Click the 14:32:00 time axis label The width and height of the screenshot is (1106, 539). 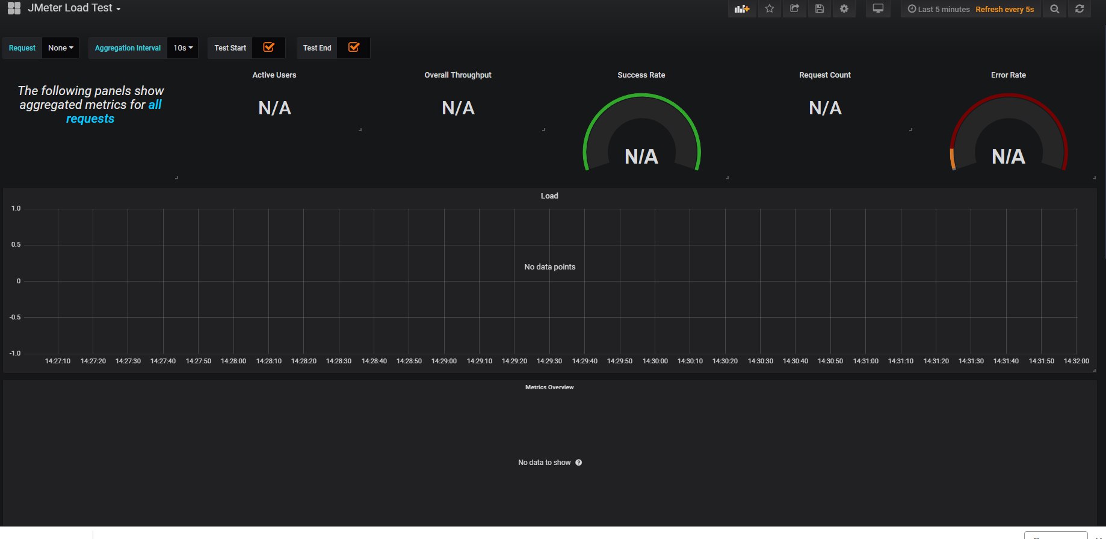pyautogui.click(x=1077, y=362)
